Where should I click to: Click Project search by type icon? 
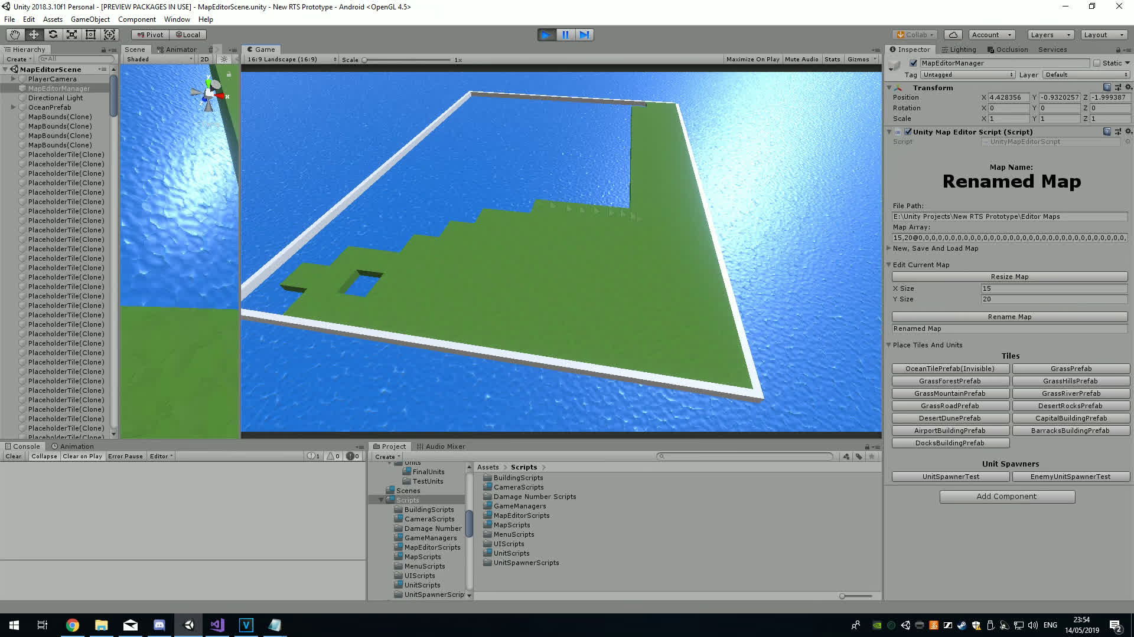click(x=846, y=457)
